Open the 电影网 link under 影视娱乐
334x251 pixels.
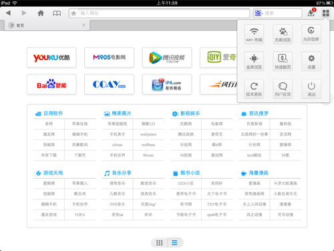point(216,124)
